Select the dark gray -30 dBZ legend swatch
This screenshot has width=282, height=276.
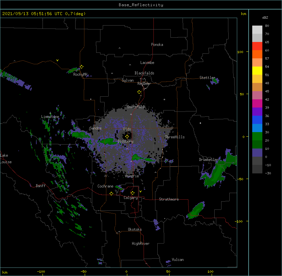pyautogui.click(x=257, y=169)
